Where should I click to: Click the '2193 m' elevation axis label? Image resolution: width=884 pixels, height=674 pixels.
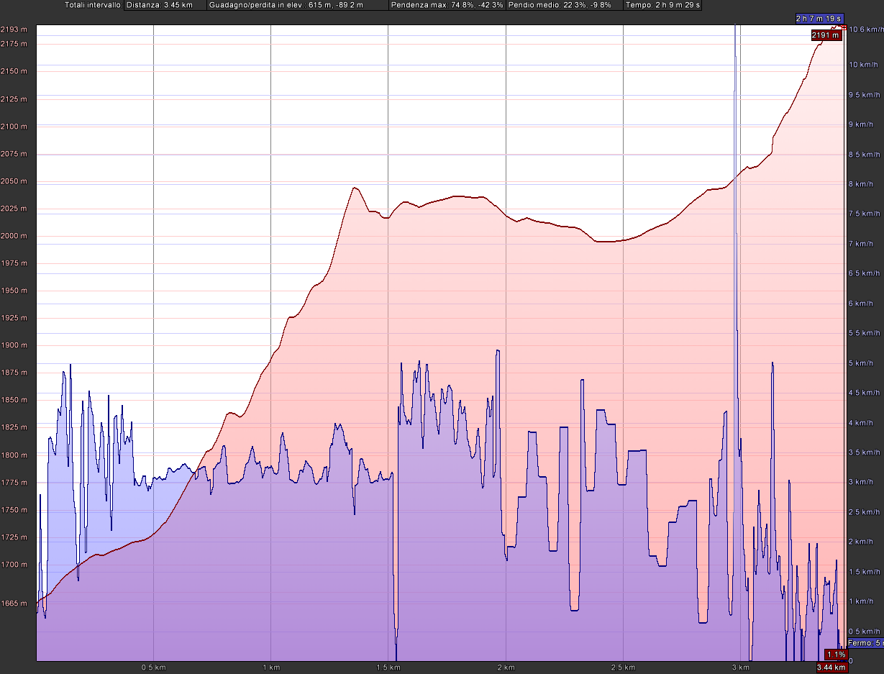(14, 29)
